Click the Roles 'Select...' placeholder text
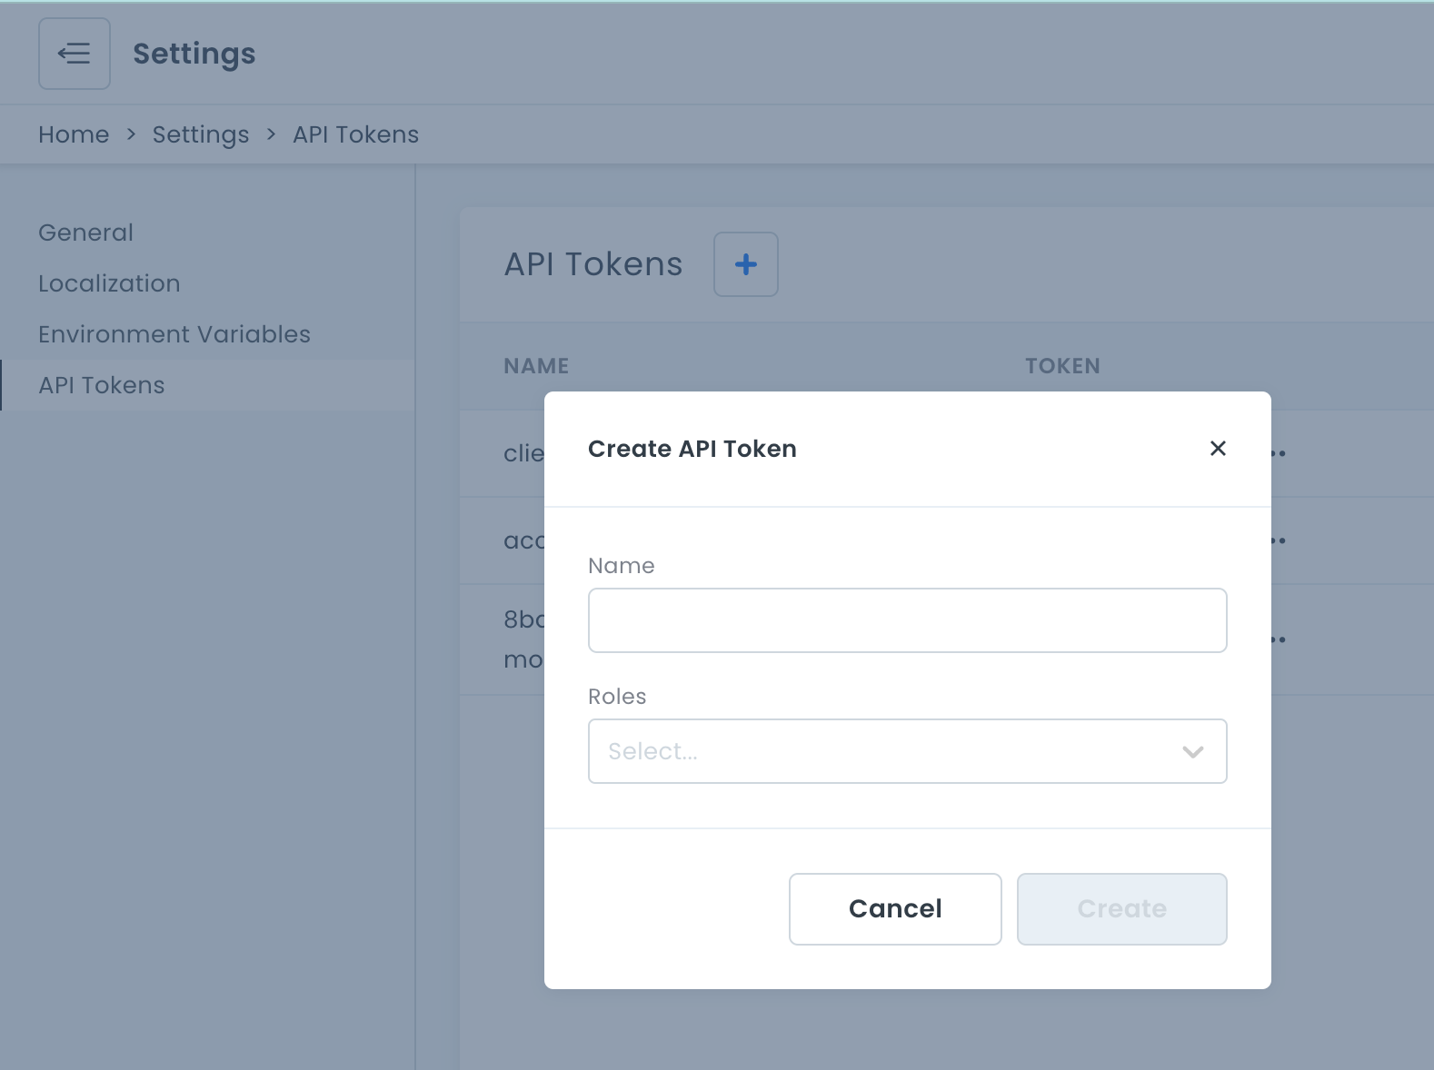This screenshot has height=1070, width=1434. click(652, 751)
